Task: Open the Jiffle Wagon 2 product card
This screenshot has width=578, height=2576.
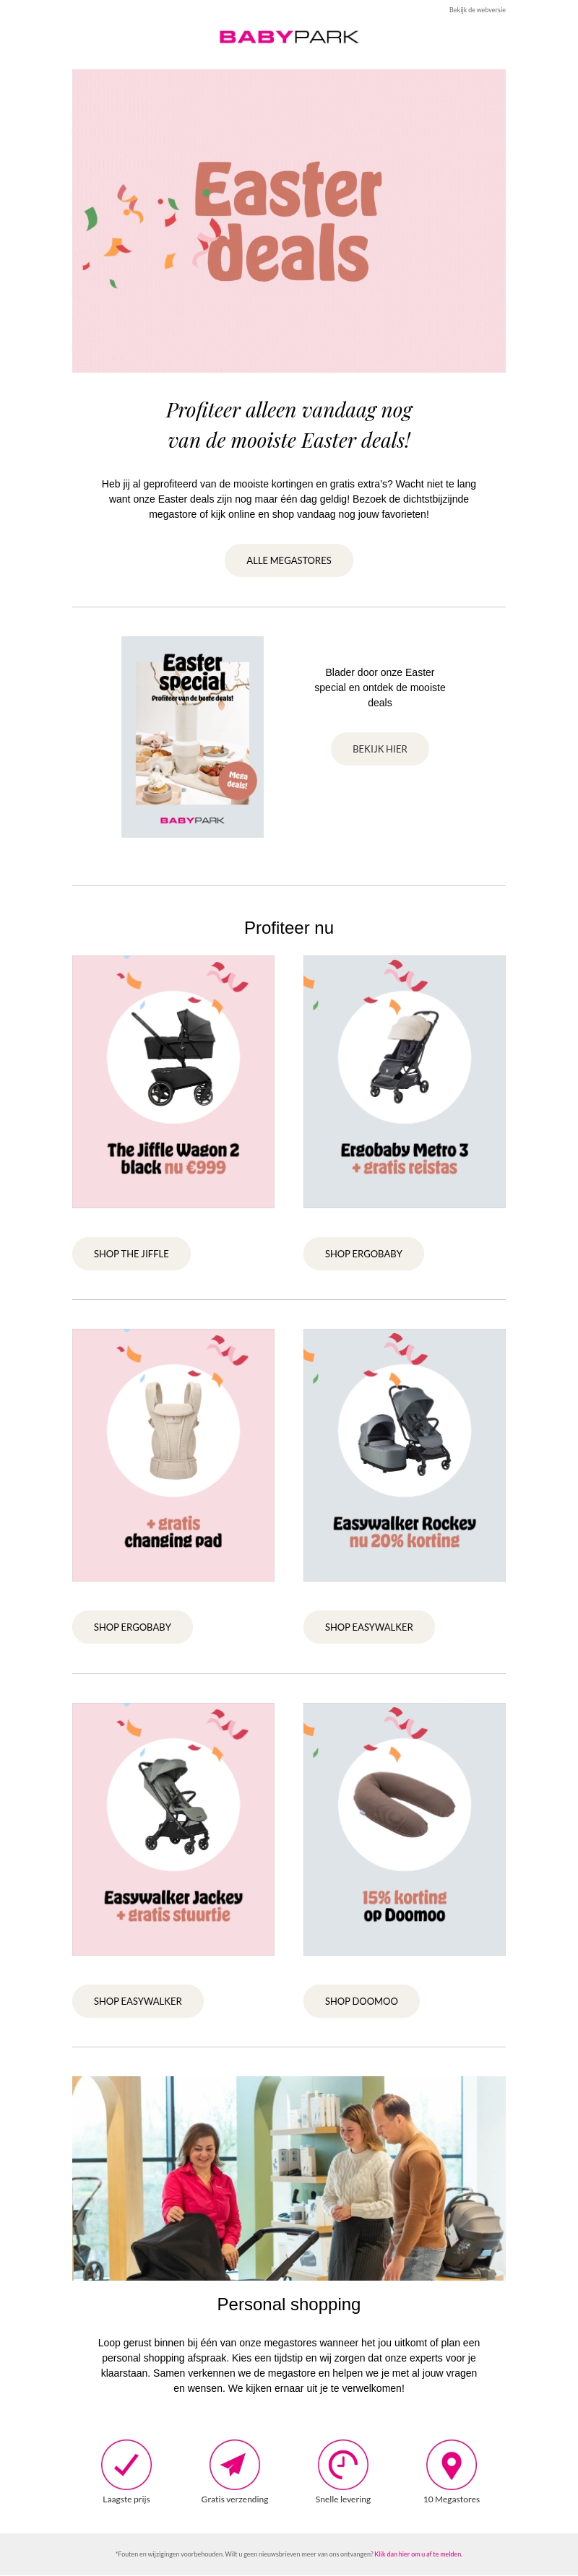Action: [173, 1082]
